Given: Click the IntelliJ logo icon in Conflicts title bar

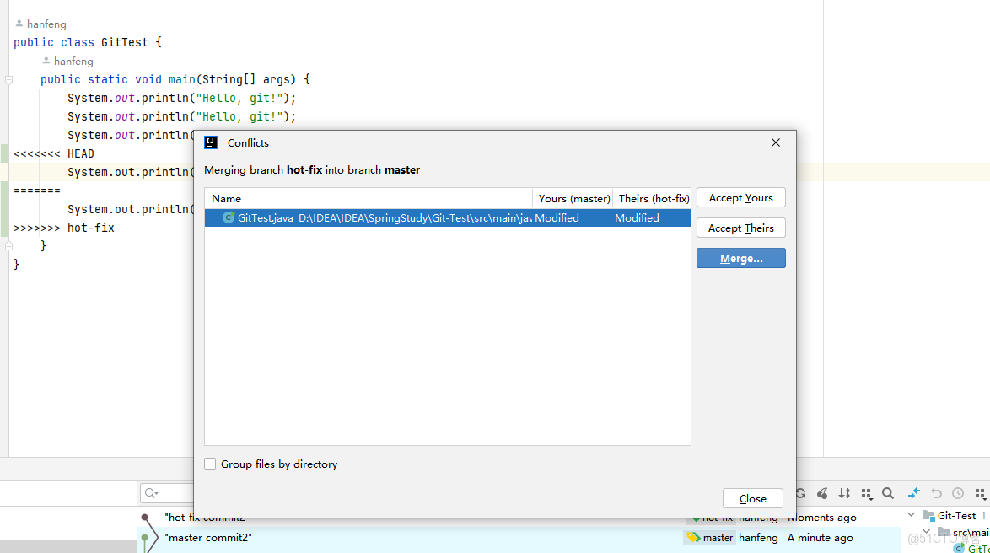Looking at the screenshot, I should 211,142.
